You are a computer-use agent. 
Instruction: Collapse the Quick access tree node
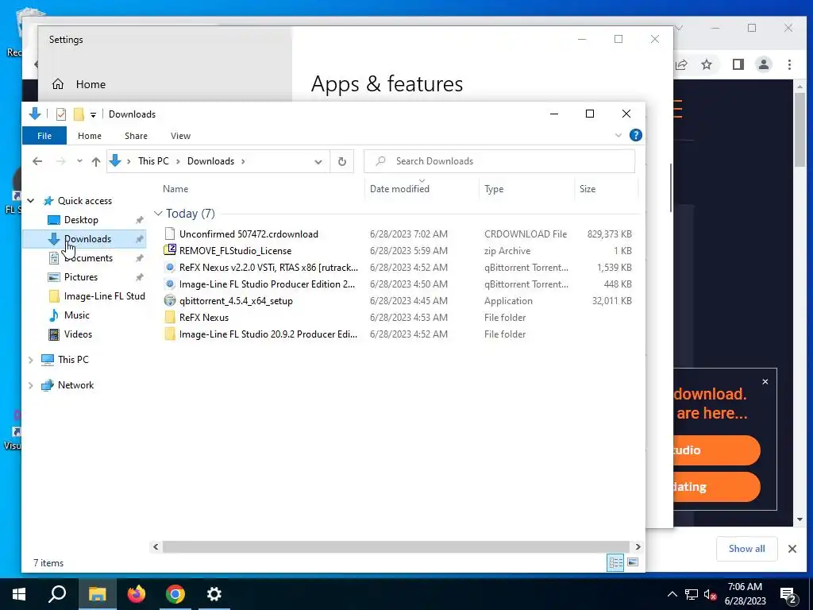coord(31,201)
